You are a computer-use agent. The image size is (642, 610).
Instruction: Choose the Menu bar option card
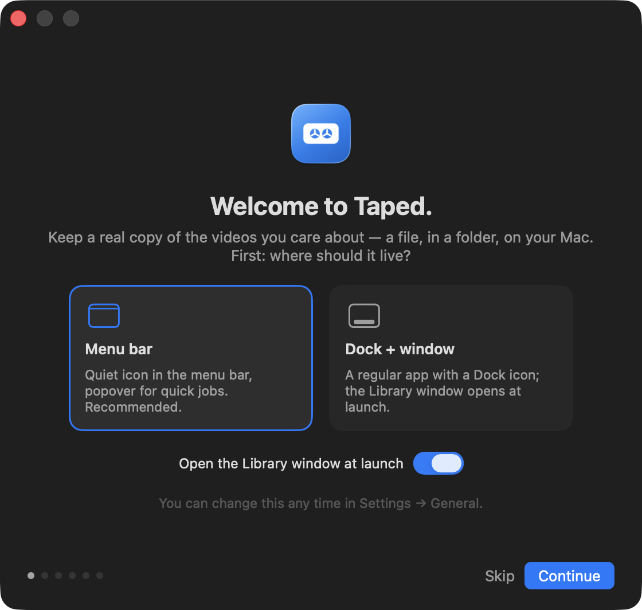pos(191,358)
